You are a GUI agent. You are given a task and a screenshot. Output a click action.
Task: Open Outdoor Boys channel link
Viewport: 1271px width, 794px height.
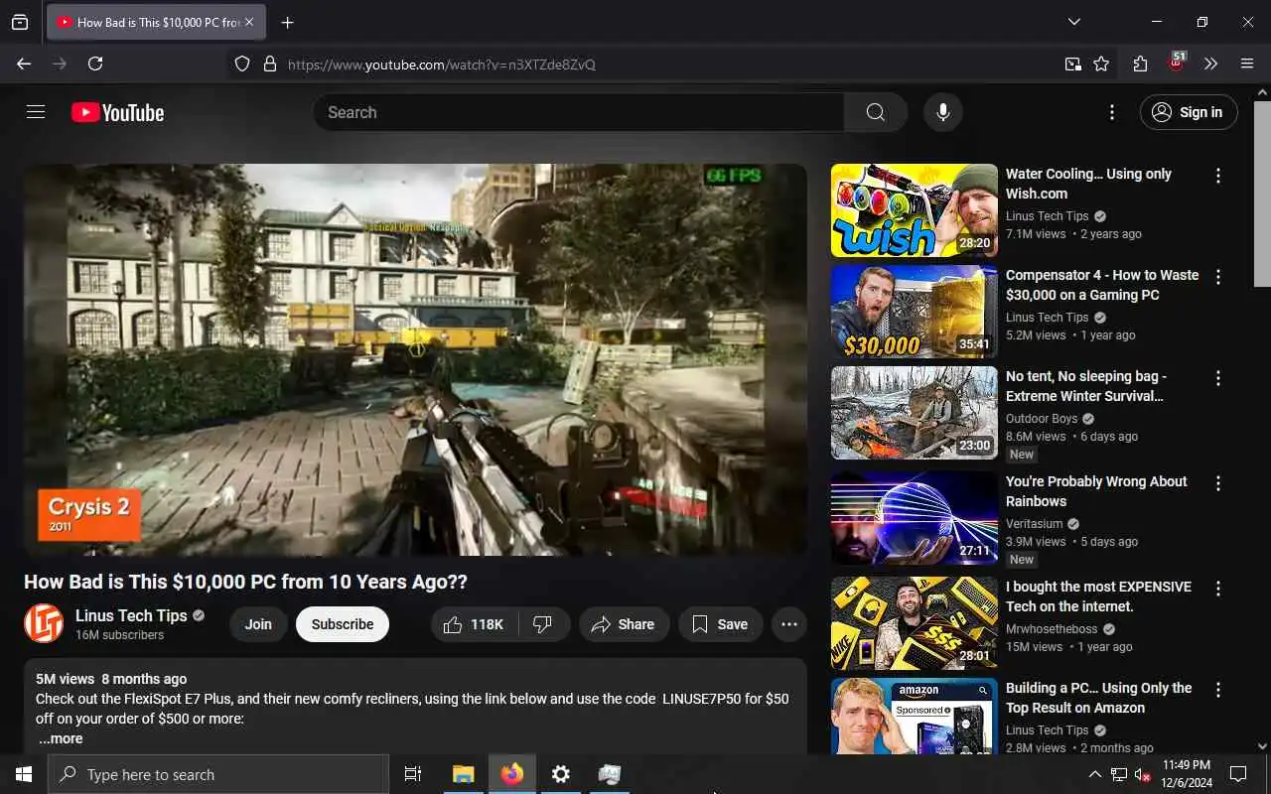click(1042, 419)
